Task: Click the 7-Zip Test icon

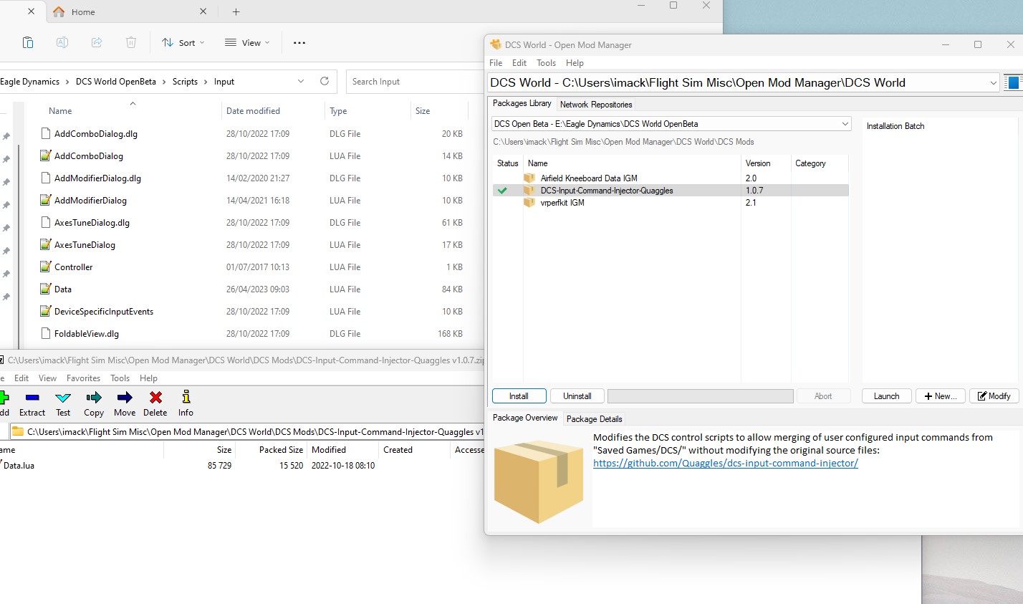Action: tap(63, 398)
